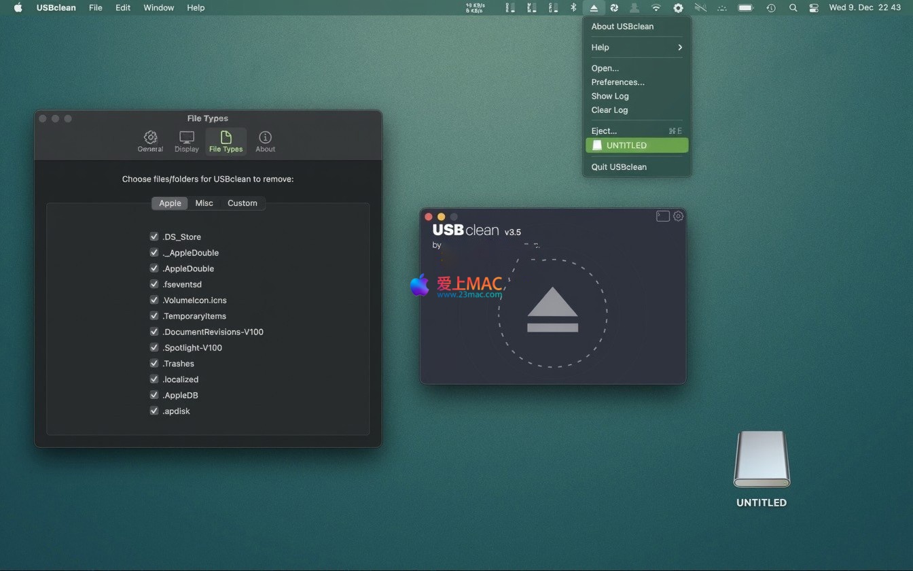The height and width of the screenshot is (571, 913).
Task: Select UNTITLED volume in the eject menu
Action: (x=637, y=145)
